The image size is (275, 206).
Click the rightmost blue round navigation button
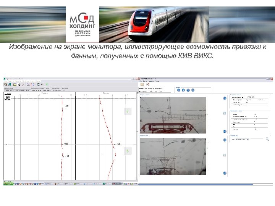point(193,90)
